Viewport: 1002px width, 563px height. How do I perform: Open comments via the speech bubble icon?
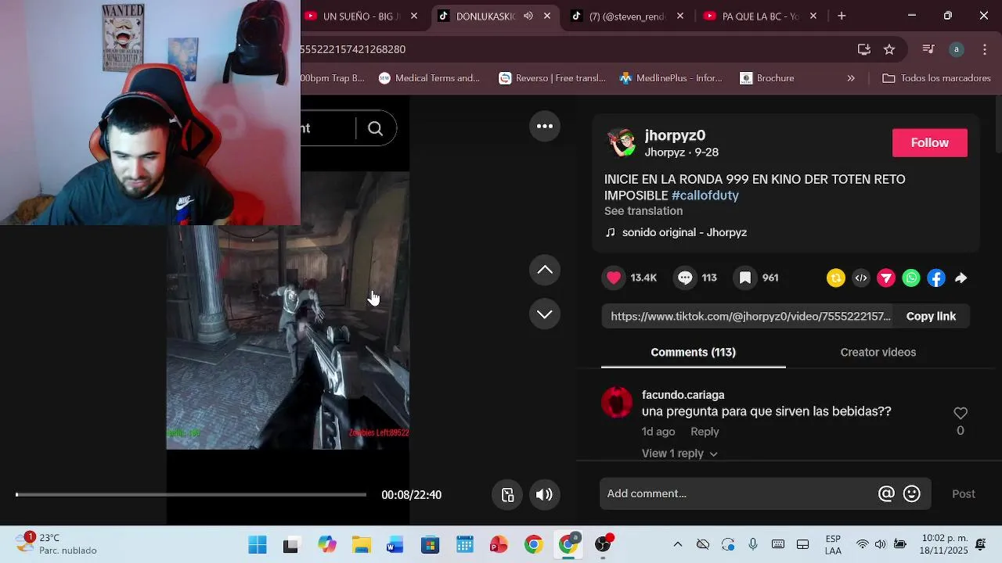(x=685, y=278)
